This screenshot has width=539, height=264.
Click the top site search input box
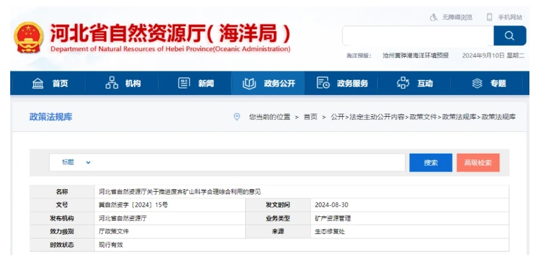(418, 36)
